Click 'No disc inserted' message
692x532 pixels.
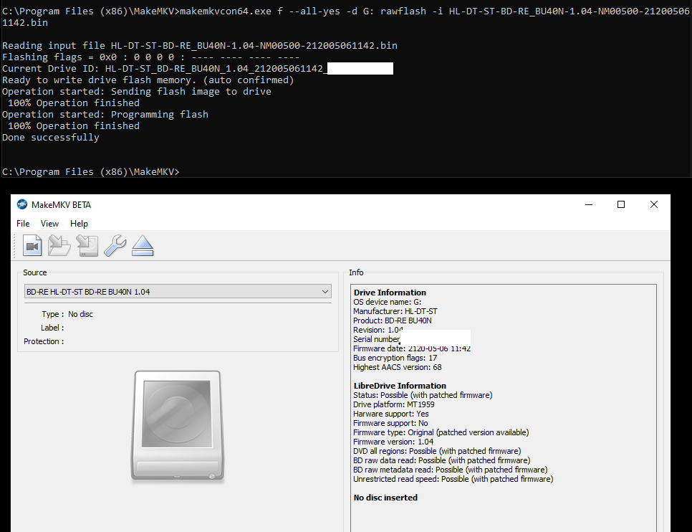[385, 498]
